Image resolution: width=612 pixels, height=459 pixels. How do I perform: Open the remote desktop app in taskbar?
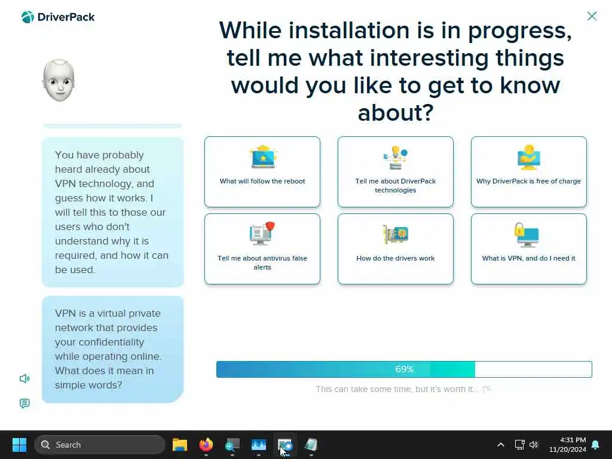coord(232,445)
